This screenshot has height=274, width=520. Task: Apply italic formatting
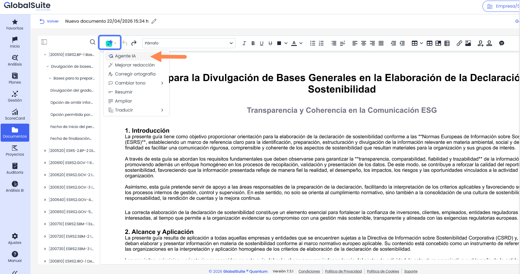(244, 43)
